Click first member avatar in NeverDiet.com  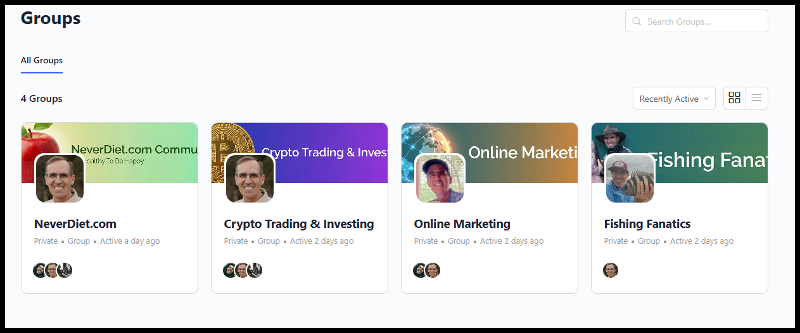click(39, 270)
